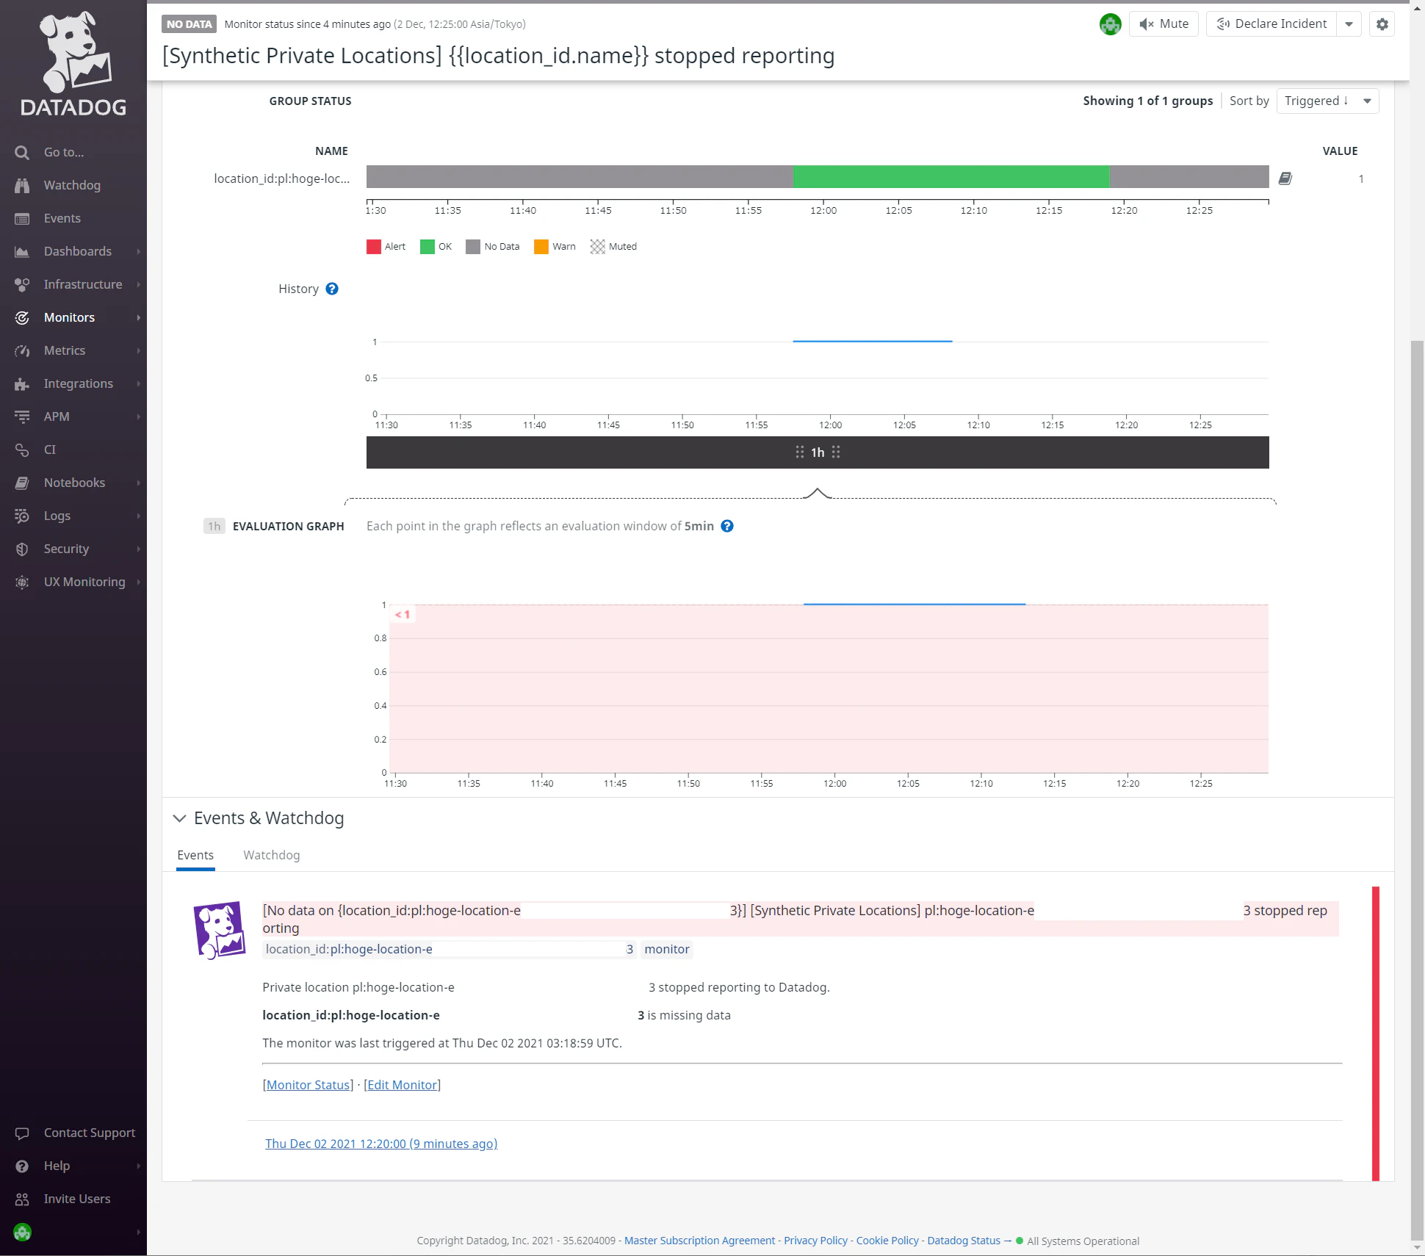
Task: Open the Declare Incident dropdown arrow
Action: 1349,24
